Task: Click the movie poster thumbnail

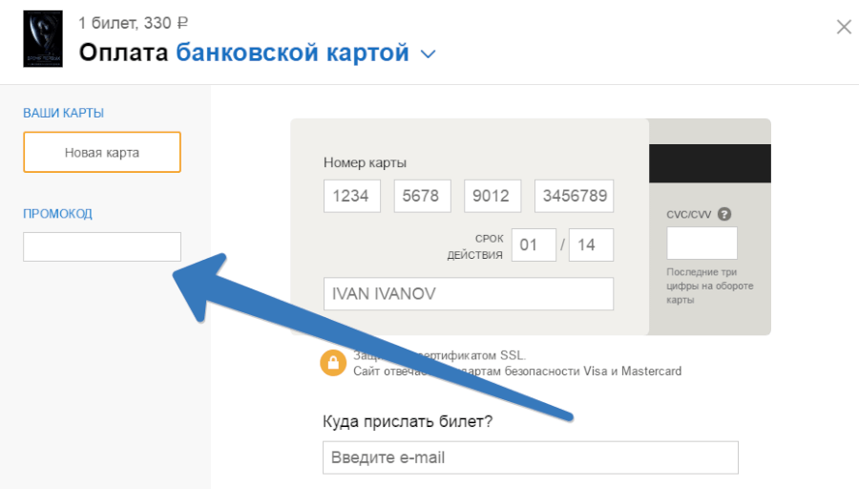Action: [43, 38]
